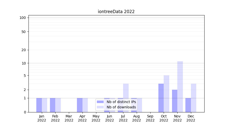Click the dark blue distinct IPs legend swatch

coord(100,102)
